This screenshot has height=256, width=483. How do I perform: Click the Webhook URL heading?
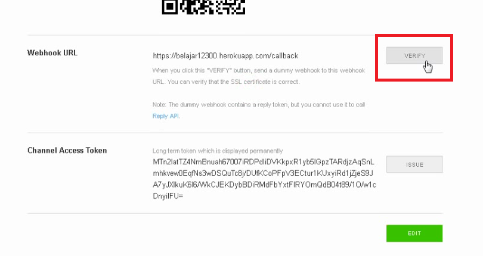(52, 52)
